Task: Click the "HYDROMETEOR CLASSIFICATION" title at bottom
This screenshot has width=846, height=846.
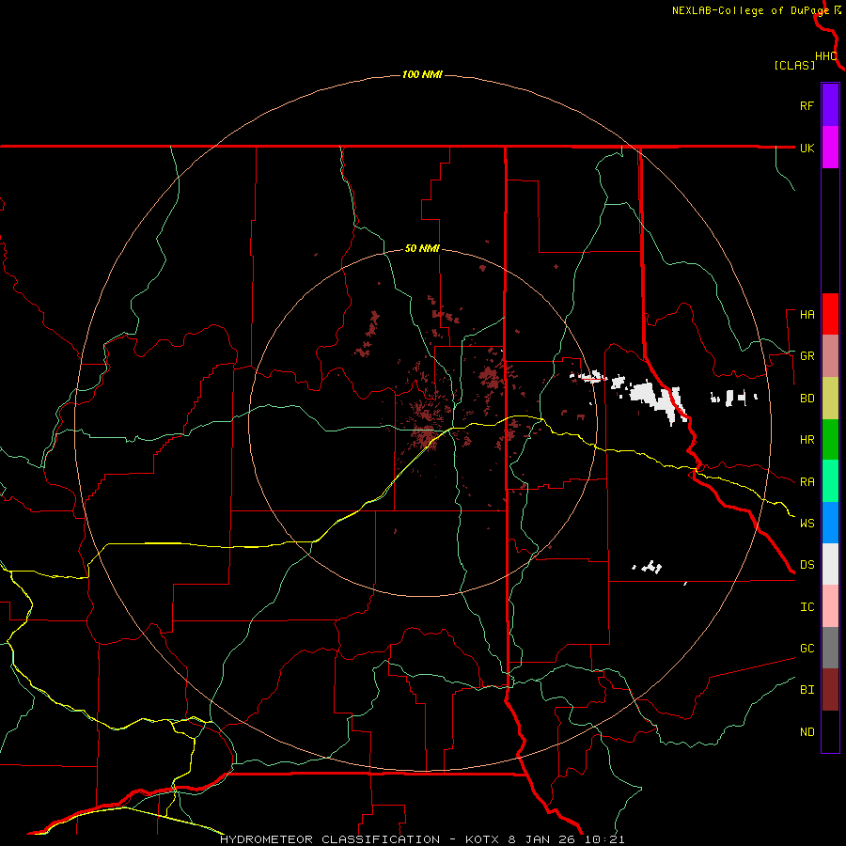Action: [330, 839]
